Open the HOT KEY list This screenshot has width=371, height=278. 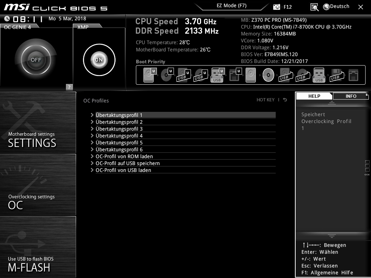[266, 100]
